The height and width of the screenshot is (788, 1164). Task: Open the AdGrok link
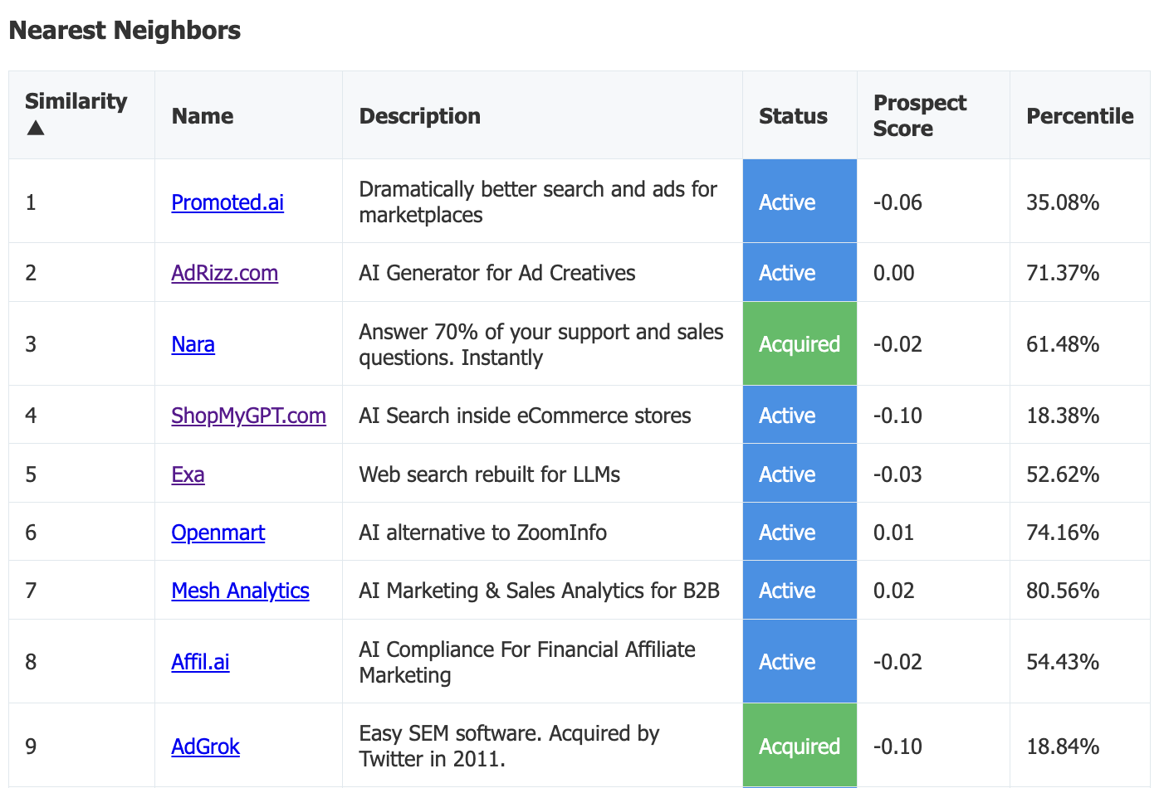[205, 746]
